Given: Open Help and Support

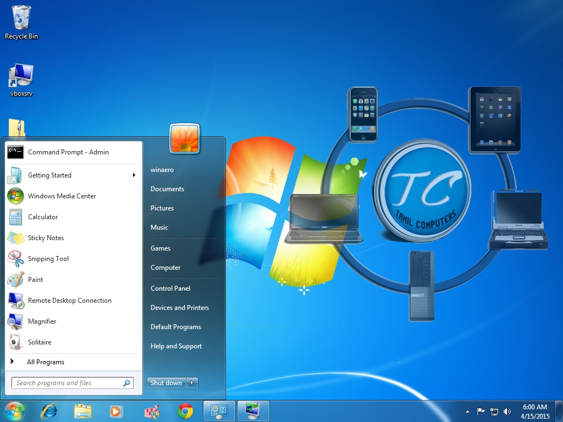Looking at the screenshot, I should [176, 346].
